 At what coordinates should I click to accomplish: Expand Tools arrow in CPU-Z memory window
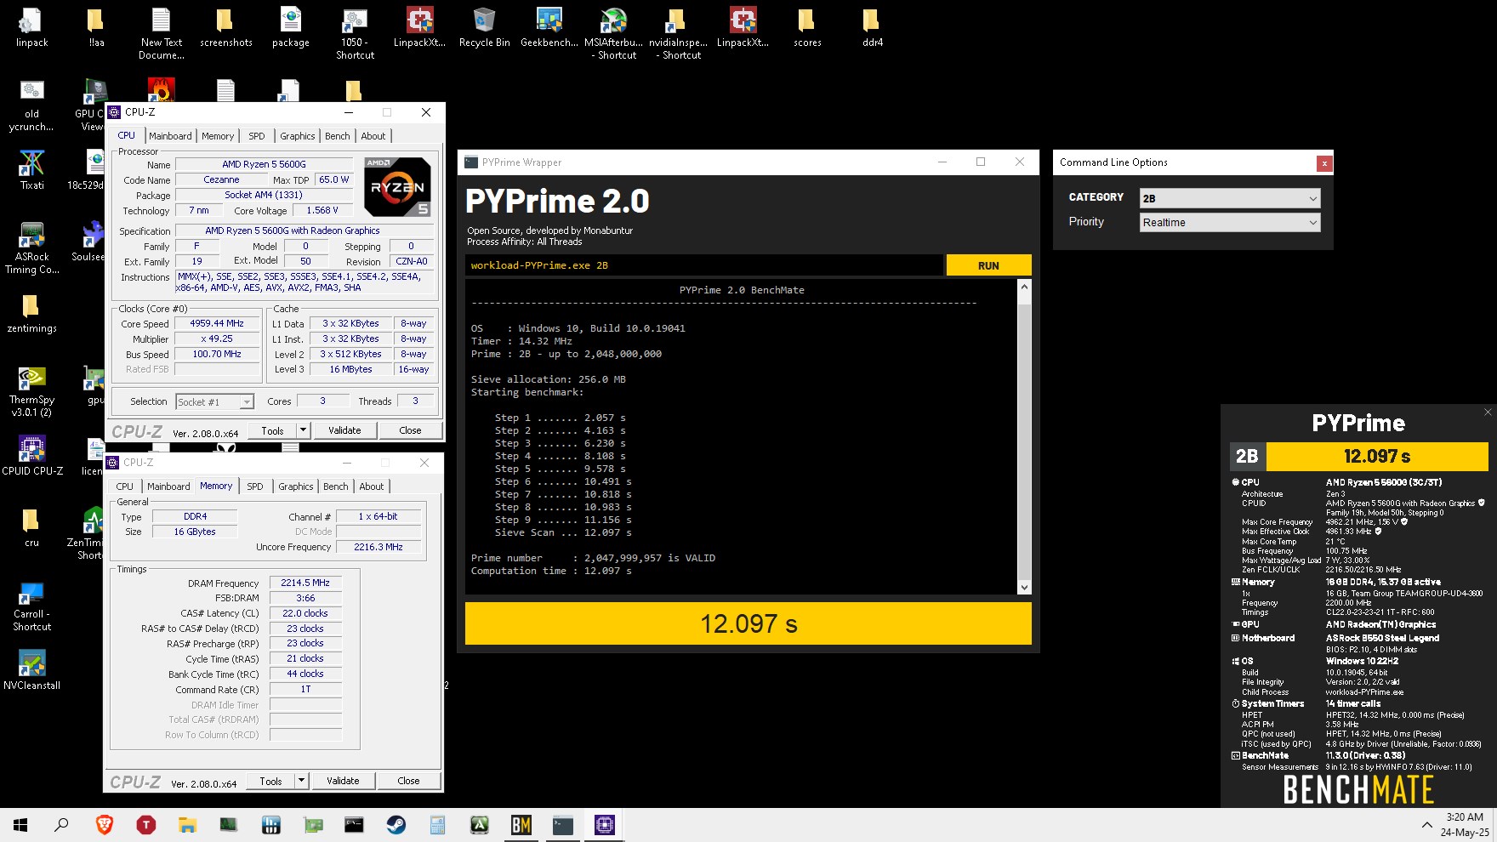301,781
